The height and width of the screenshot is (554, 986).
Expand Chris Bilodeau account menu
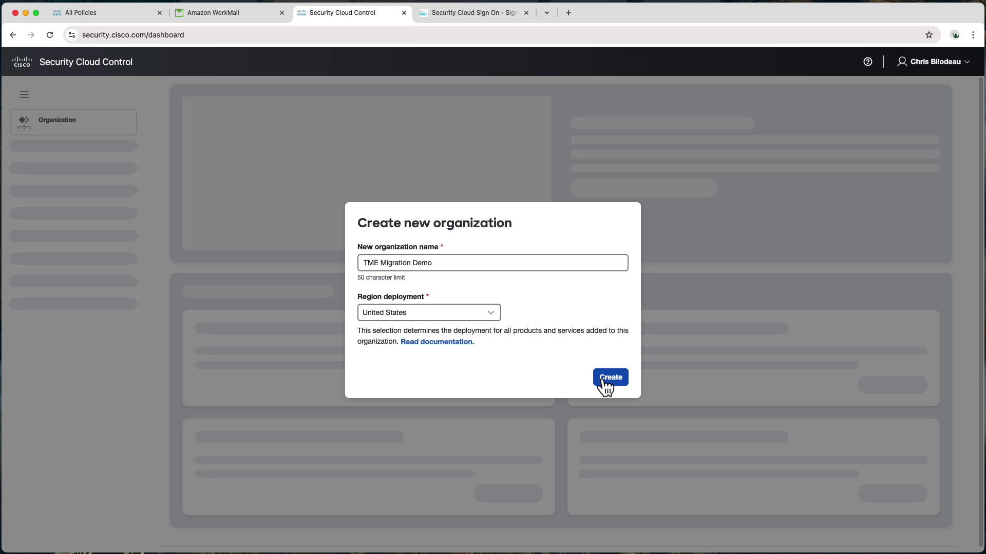click(x=934, y=62)
